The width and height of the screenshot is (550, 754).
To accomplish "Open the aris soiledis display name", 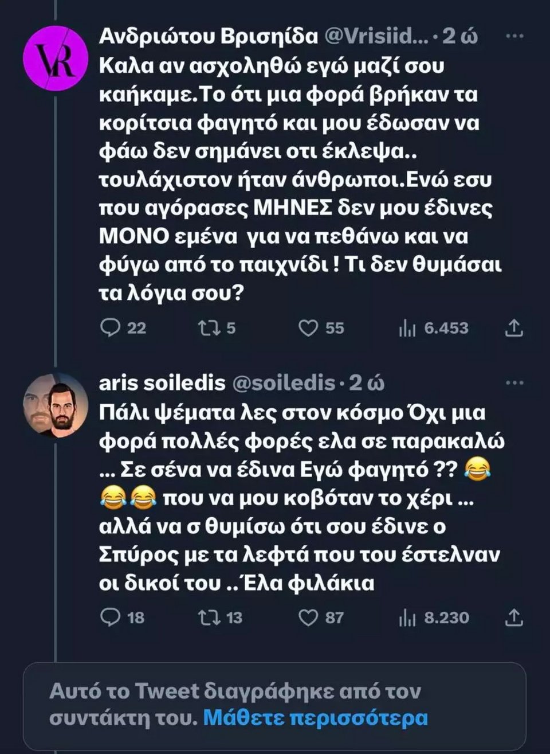I will point(162,382).
